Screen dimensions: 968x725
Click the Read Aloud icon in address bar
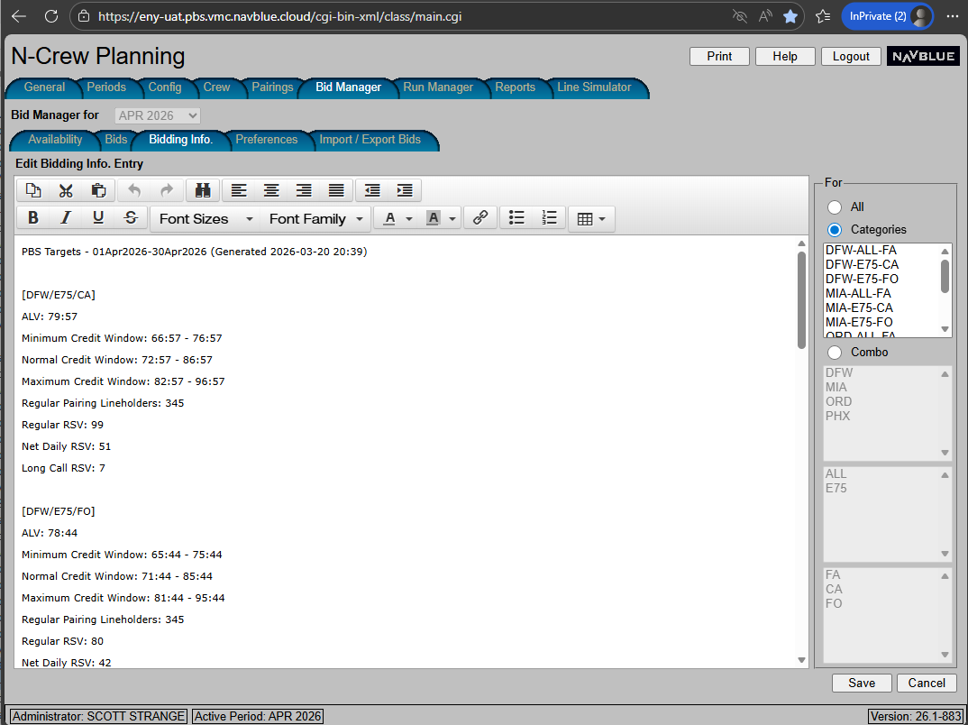click(765, 16)
